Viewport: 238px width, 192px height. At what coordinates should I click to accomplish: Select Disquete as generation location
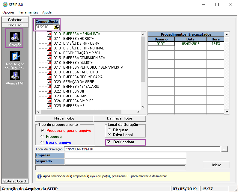pyautogui.click(x=109, y=130)
